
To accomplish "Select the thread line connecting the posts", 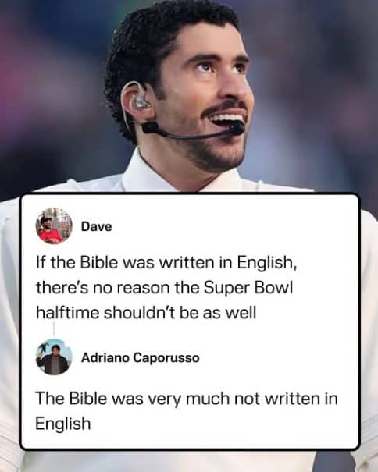I will pos(54,328).
